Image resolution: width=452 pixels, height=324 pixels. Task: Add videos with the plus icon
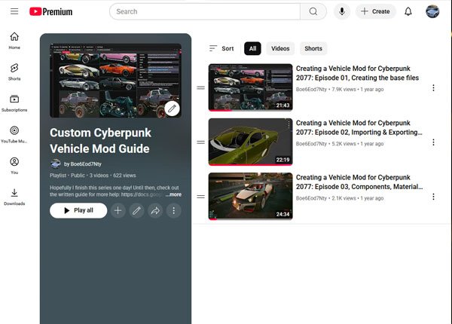(118, 211)
